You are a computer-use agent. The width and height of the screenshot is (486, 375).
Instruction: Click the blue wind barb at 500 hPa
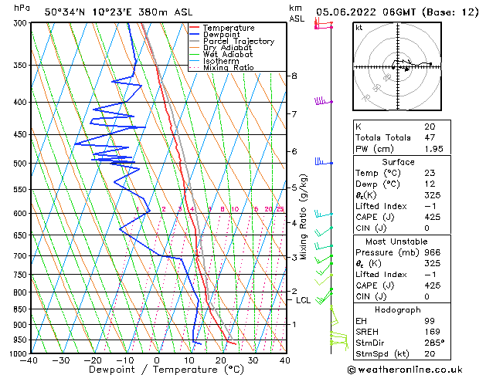324,162
